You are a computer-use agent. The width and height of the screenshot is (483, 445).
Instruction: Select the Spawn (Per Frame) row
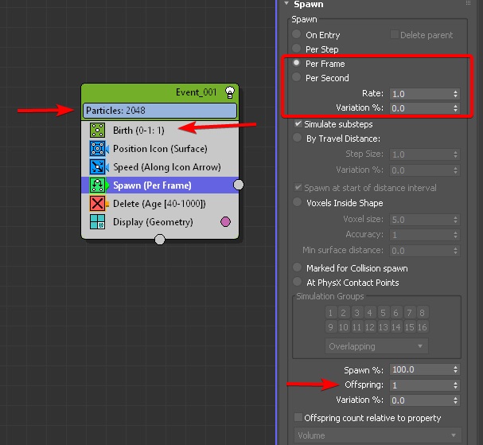160,185
